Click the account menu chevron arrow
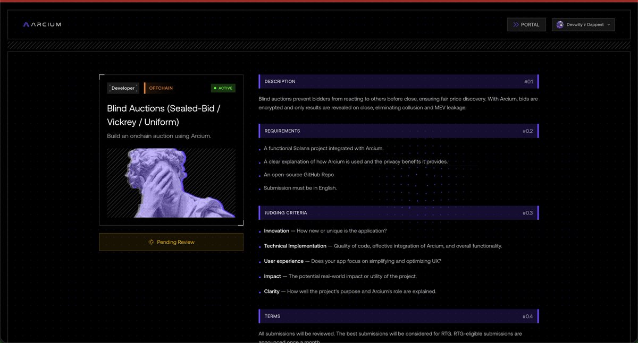Image resolution: width=638 pixels, height=343 pixels. pyautogui.click(x=608, y=24)
